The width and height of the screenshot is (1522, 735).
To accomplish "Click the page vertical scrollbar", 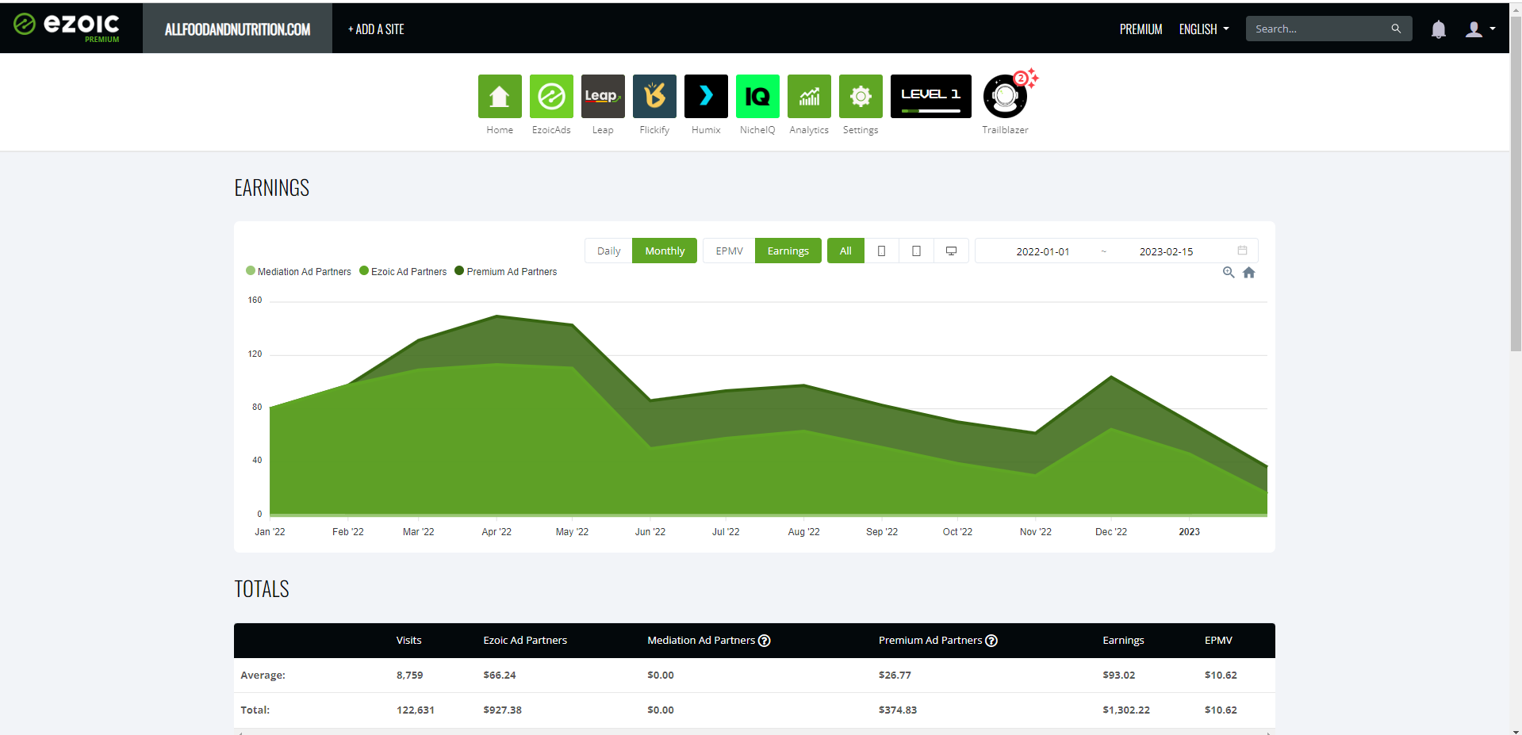I will 1516,182.
